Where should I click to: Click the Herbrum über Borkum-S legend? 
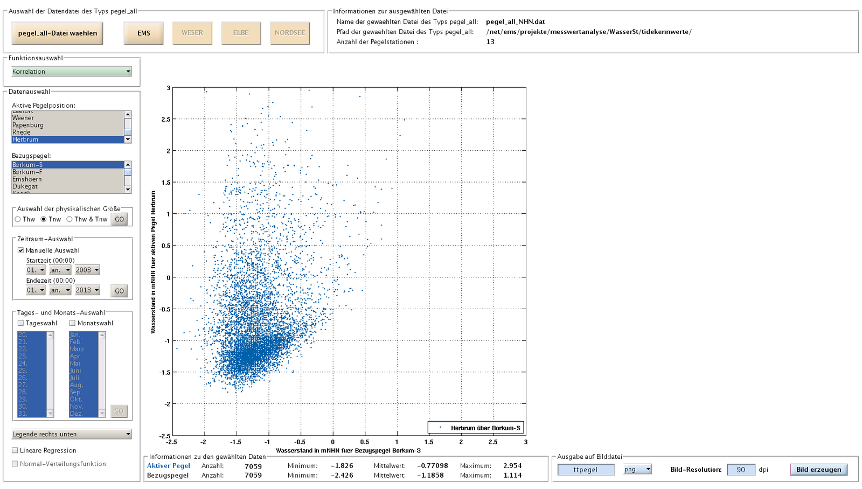[476, 428]
